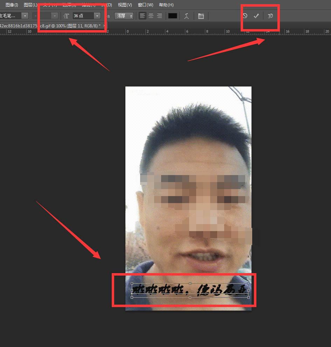Click the 3D text conversion icon
This screenshot has height=347, width=331.
tap(270, 16)
